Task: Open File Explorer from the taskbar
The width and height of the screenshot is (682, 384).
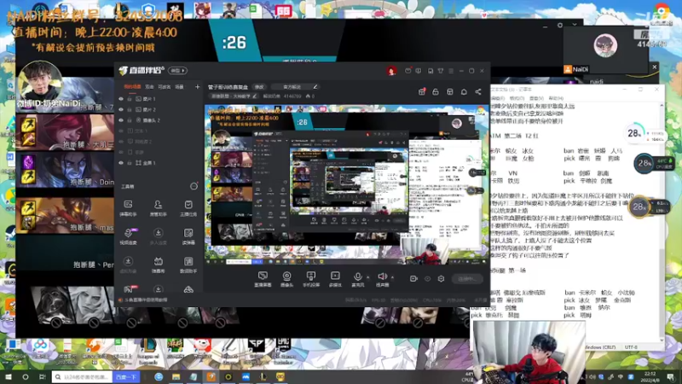Action: pyautogui.click(x=176, y=376)
